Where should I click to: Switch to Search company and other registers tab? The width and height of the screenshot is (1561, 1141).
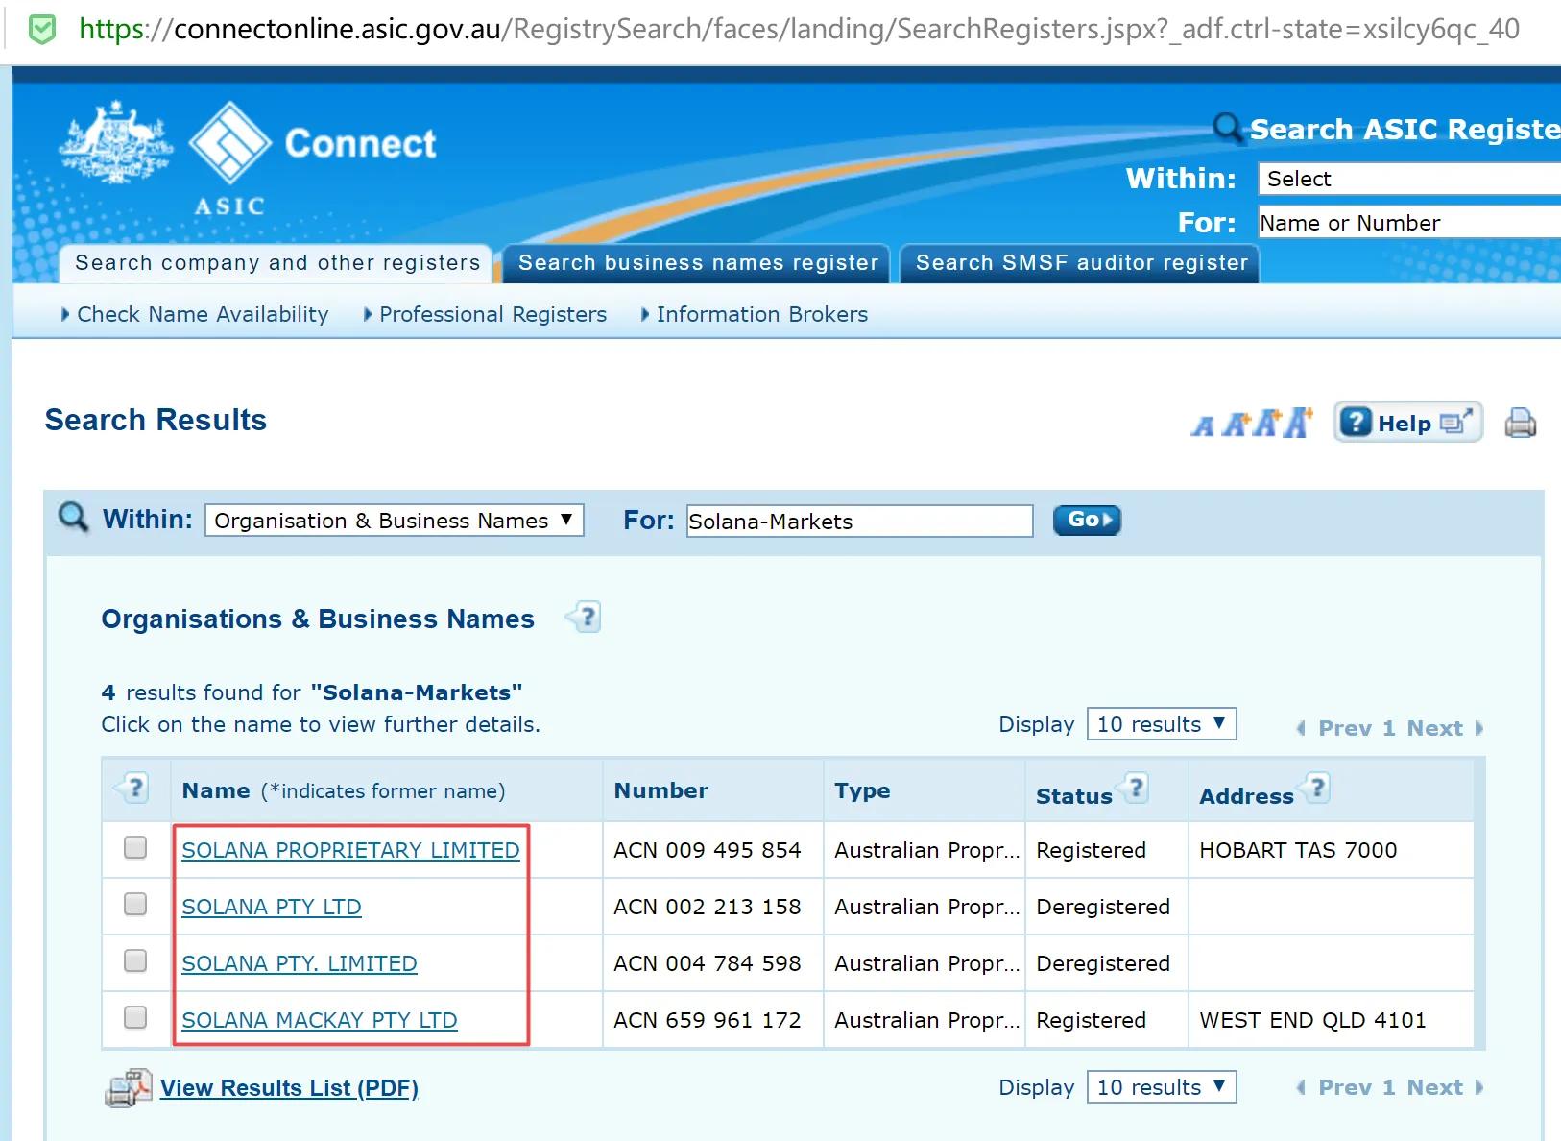point(277,263)
